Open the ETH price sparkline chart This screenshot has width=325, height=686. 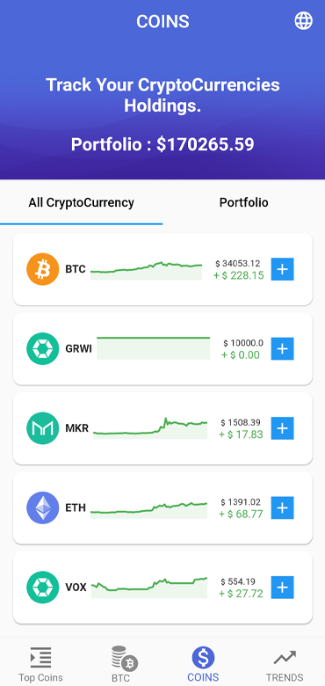click(x=149, y=510)
